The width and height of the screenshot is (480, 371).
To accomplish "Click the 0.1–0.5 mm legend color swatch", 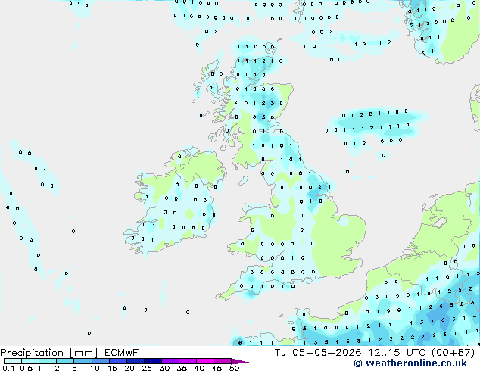I will 13,361.
